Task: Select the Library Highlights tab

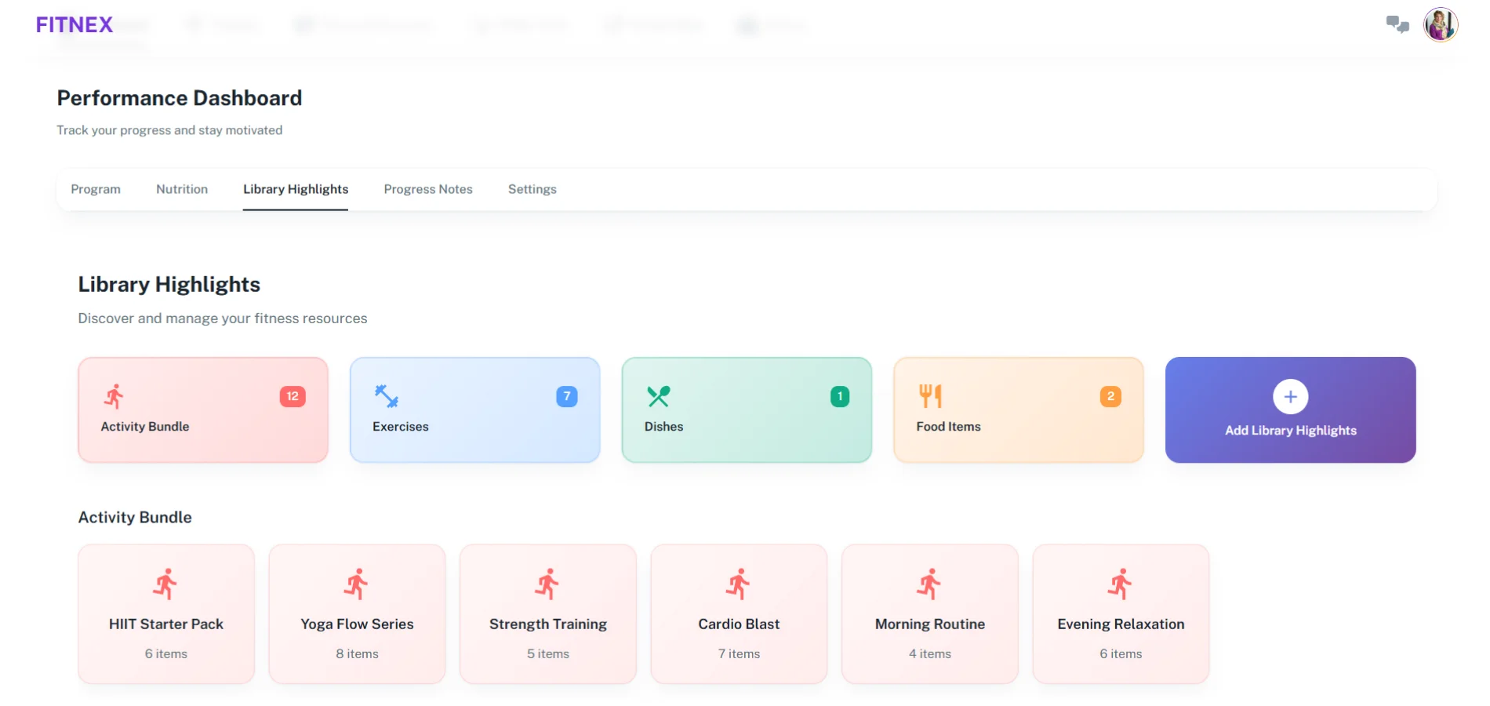Action: (x=296, y=189)
